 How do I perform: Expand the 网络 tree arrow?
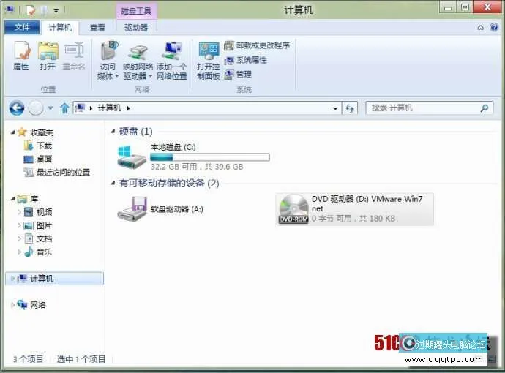12,305
